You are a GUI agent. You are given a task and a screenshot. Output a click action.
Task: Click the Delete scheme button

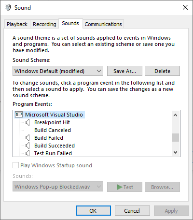pyautogui.click(x=162, y=71)
